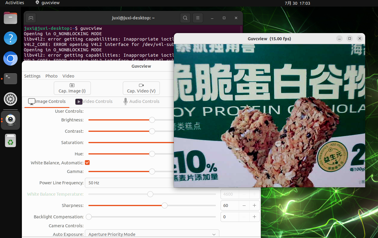Open the clock showing 17:03
The image size is (378, 238).
(x=297, y=3)
